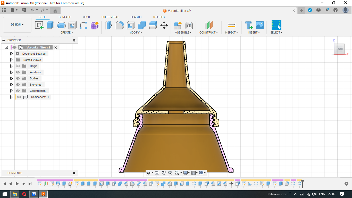The image size is (352, 198).
Task: Click the Joint icon in Assemble
Action: [x=189, y=25]
